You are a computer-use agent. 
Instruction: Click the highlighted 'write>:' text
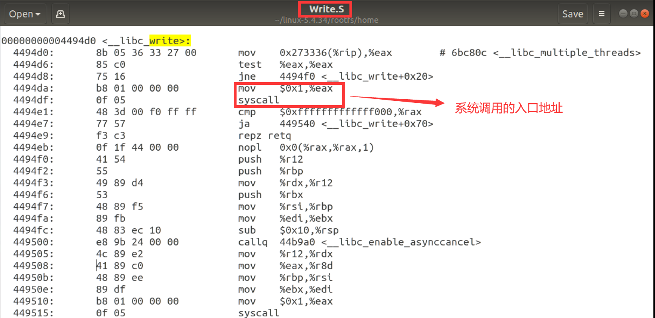click(170, 41)
